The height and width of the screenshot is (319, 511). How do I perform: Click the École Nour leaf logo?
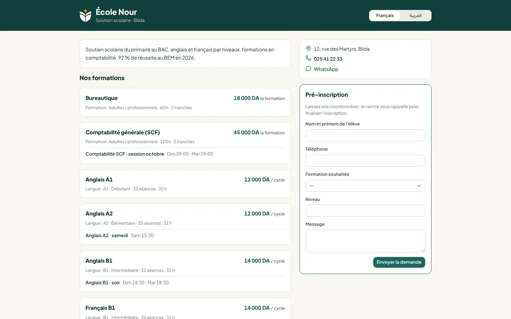86,16
